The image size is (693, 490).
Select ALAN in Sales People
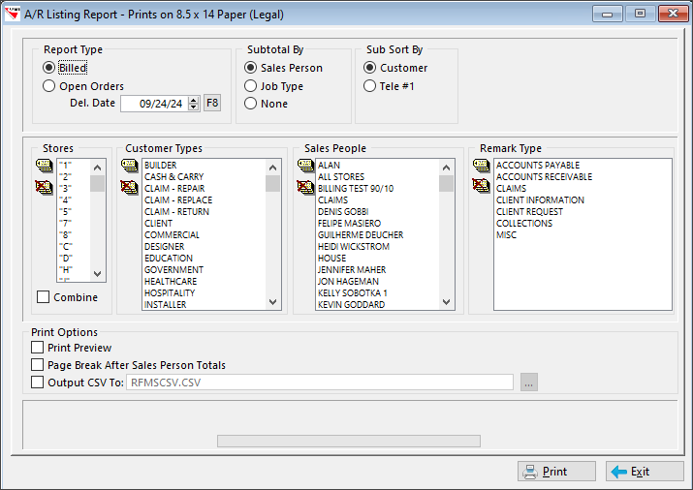pyautogui.click(x=329, y=165)
